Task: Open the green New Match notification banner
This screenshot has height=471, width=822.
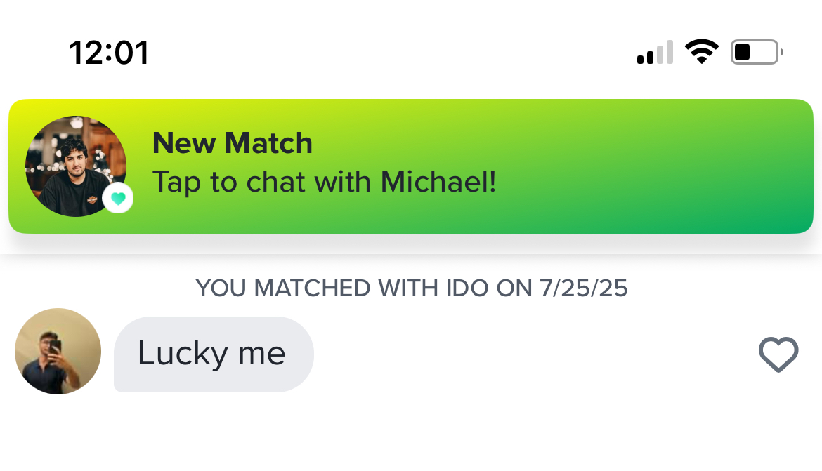Action: click(x=411, y=166)
